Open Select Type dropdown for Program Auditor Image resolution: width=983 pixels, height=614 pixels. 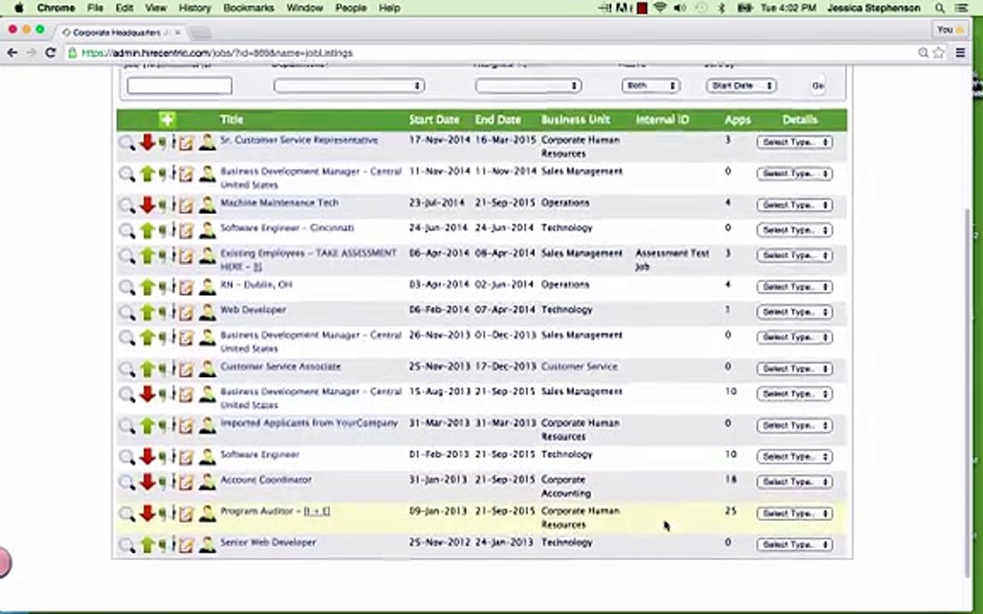(794, 513)
